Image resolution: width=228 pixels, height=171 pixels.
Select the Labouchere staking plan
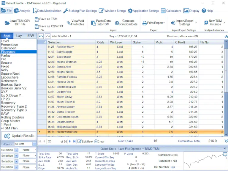(x=18, y=77)
